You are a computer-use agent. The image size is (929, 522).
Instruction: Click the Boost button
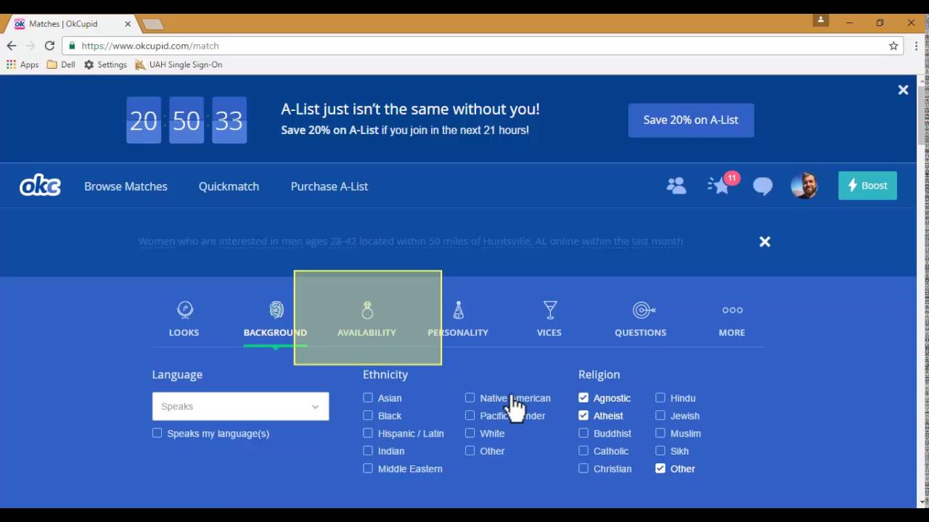pyautogui.click(x=867, y=186)
